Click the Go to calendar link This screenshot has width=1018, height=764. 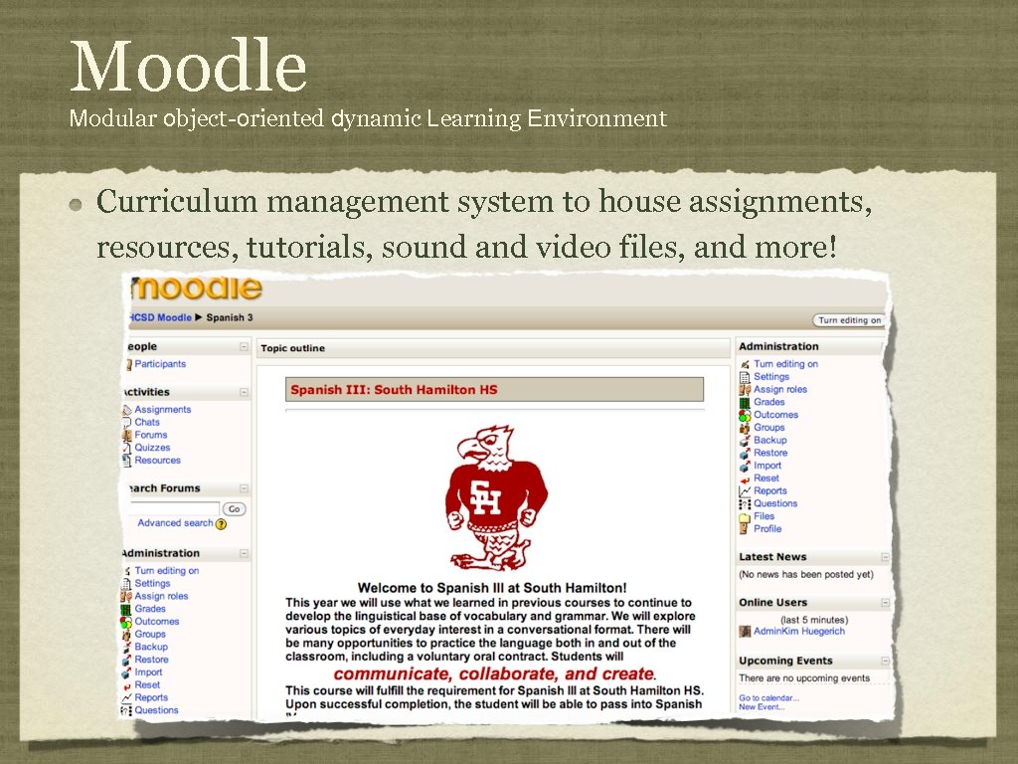point(768,698)
